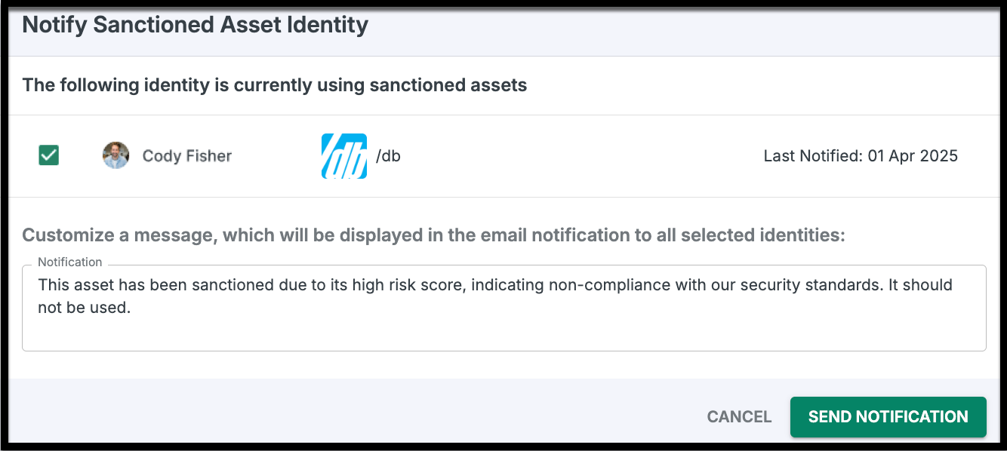Click the Last Notified label
Viewport: 1007px width, 451px height.
coord(811,156)
